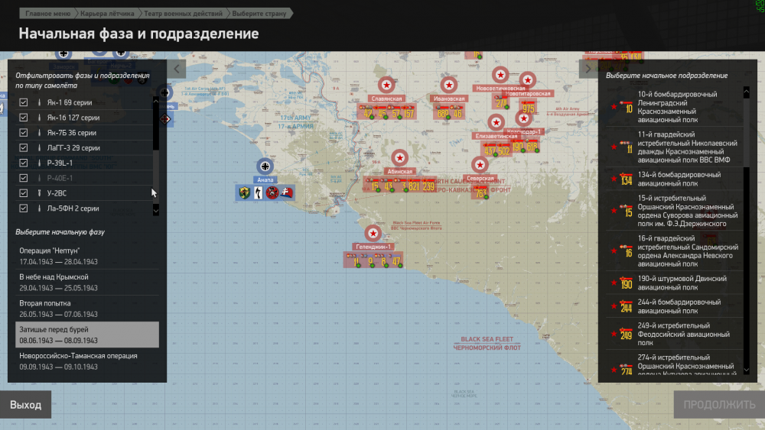Select 10-й бомбардировочный Ленинградский regiment
This screenshot has width=765, height=430.
pos(674,107)
